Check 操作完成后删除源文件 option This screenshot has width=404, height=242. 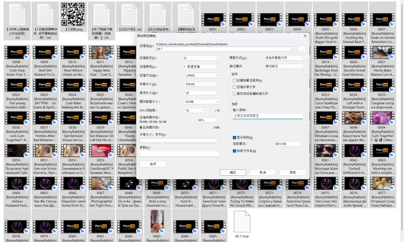tap(234, 93)
